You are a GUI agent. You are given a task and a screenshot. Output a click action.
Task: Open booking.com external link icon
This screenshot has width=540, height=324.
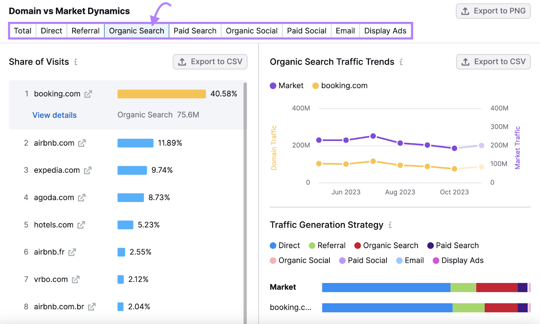tap(88, 94)
